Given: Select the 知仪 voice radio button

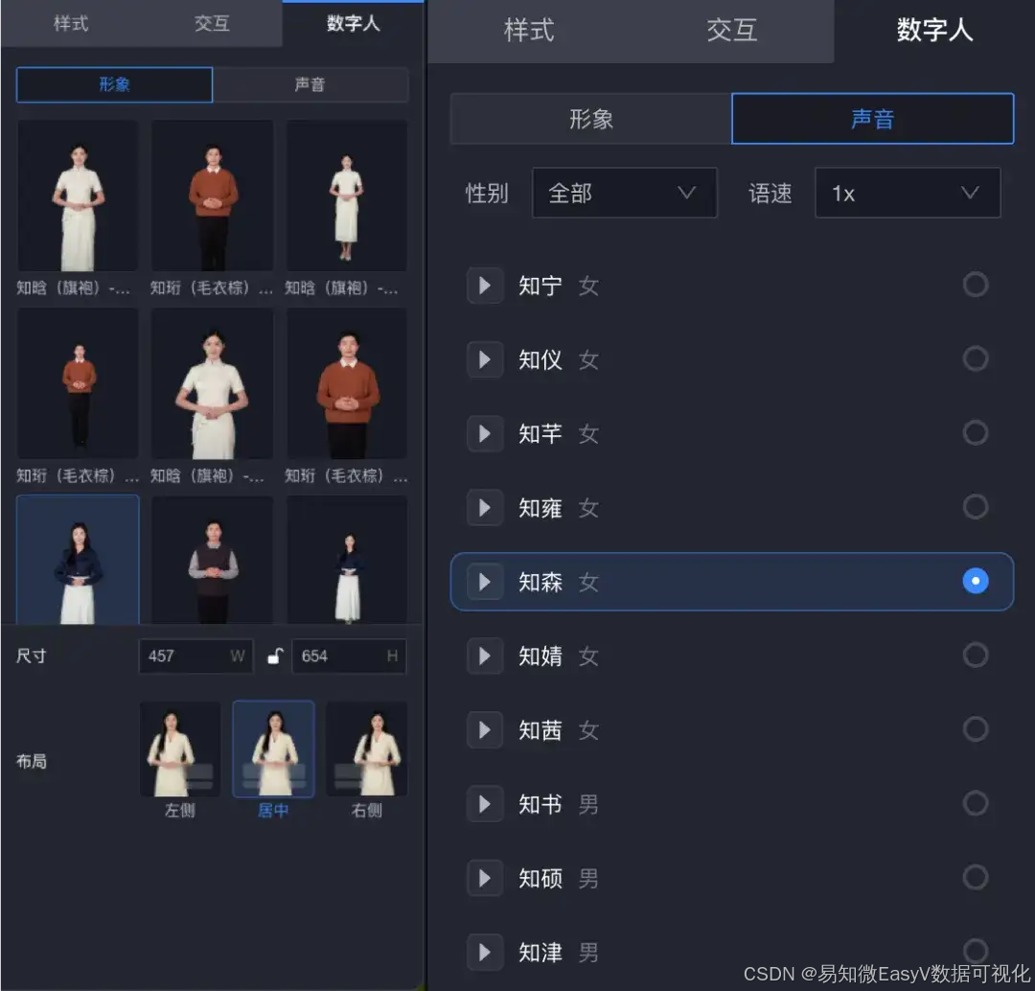Looking at the screenshot, I should coord(975,358).
